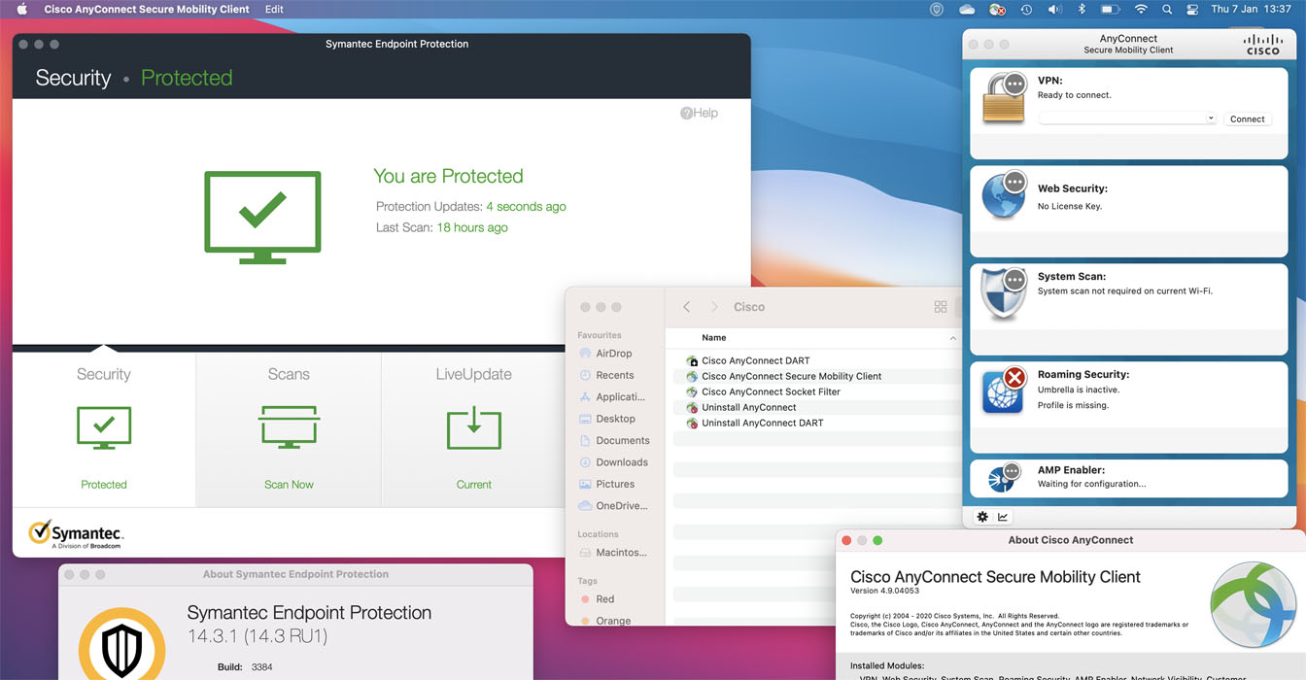This screenshot has width=1306, height=680.
Task: Switch to the Scans tab
Action: [289, 428]
